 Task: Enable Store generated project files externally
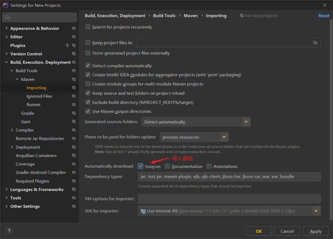pyautogui.click(x=88, y=53)
